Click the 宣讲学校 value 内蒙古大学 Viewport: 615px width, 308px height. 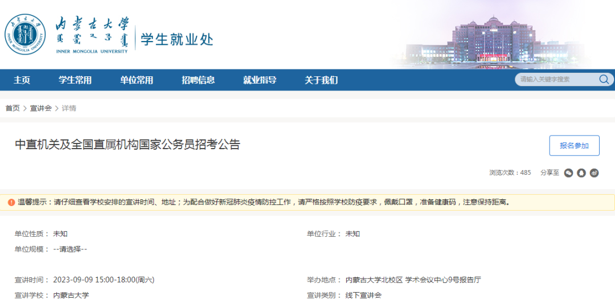[71, 295]
